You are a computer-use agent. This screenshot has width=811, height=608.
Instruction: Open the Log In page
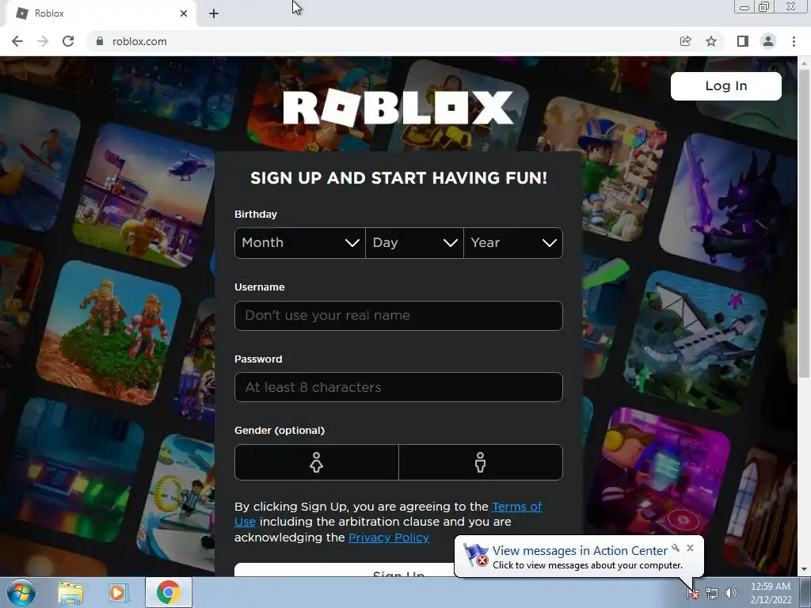point(725,85)
